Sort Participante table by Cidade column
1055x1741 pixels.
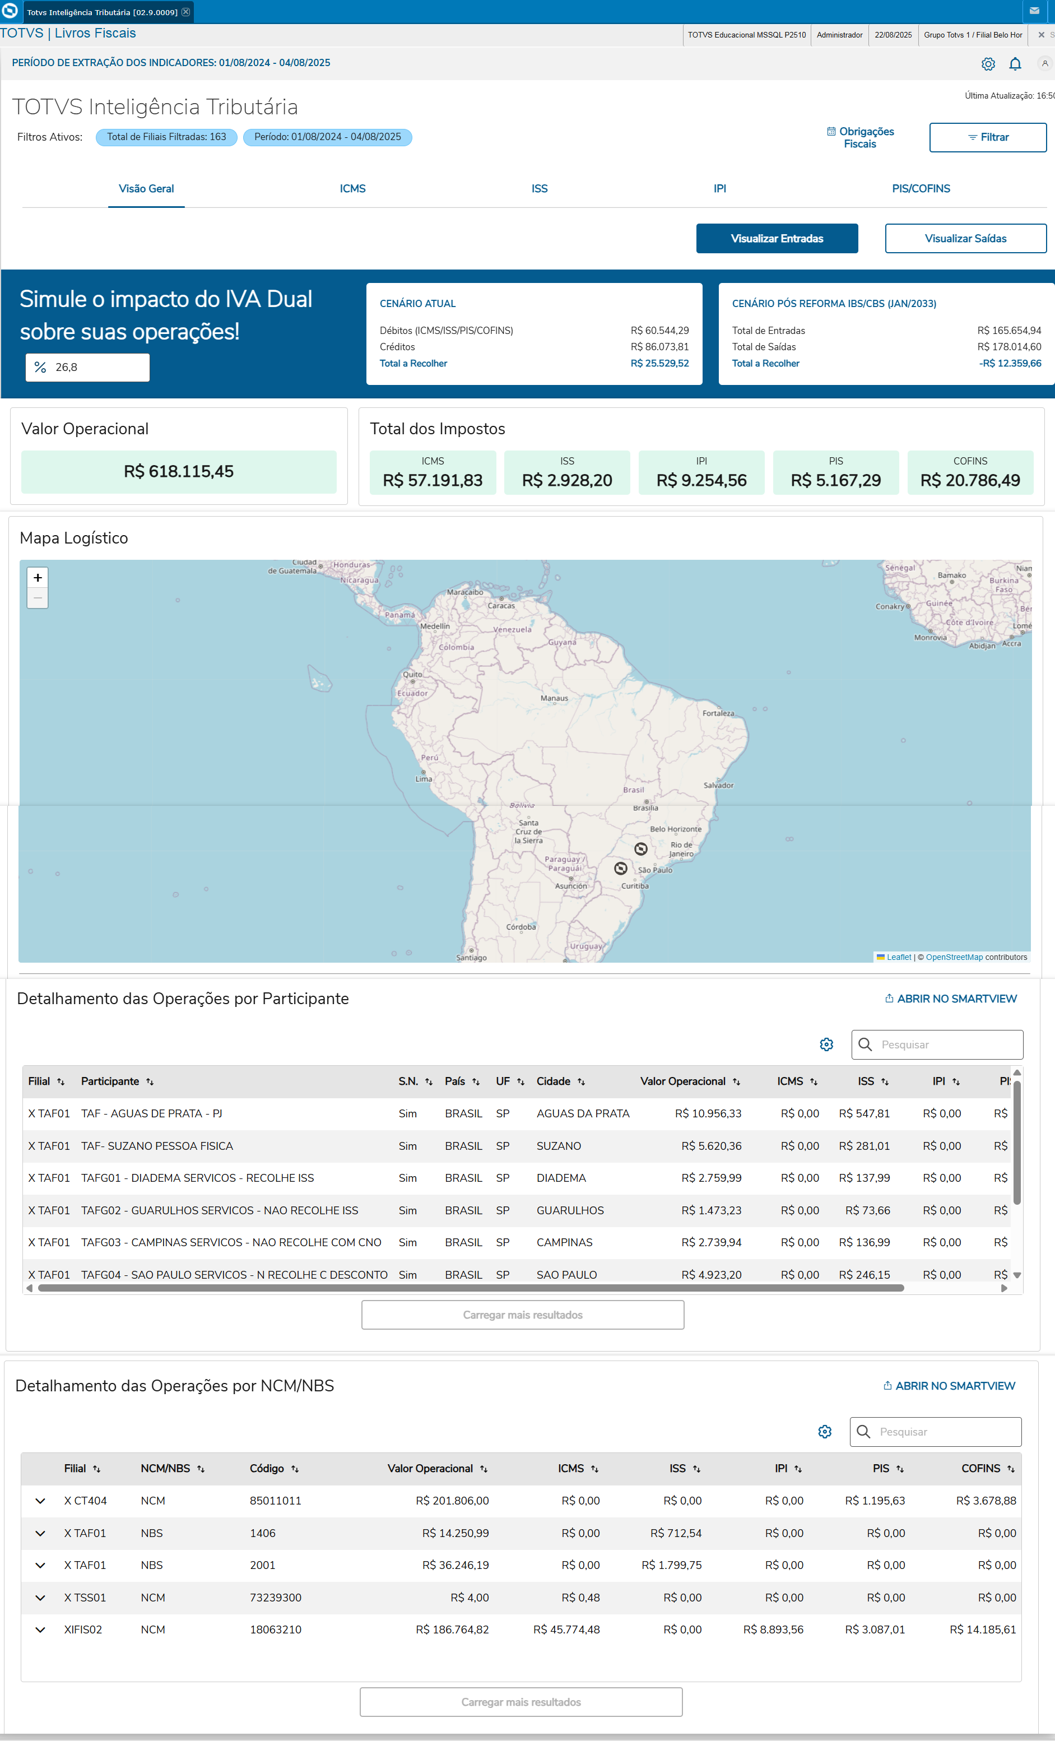point(582,1082)
